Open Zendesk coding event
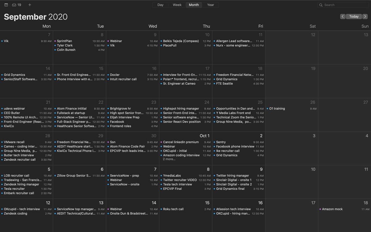This screenshot has height=232, width=371. coord(26,214)
